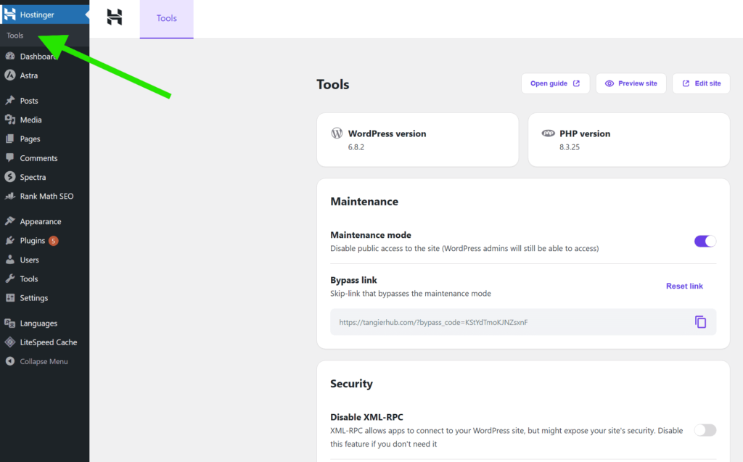Copy the bypass link with copy icon
The width and height of the screenshot is (743, 462).
(x=700, y=322)
